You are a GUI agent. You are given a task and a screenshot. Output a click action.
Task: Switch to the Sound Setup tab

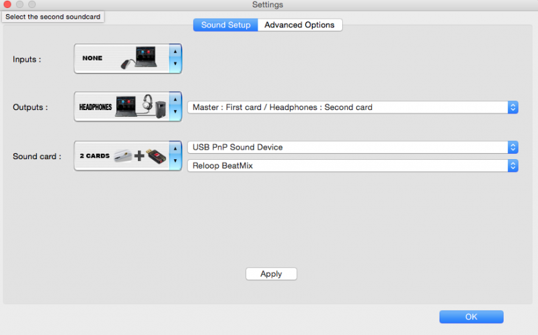click(225, 25)
